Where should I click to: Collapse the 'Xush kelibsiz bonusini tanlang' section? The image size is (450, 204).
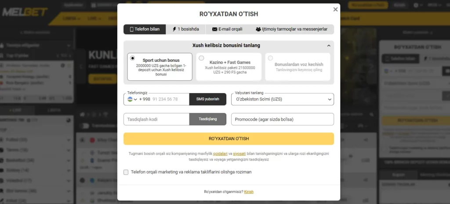[x=329, y=46]
